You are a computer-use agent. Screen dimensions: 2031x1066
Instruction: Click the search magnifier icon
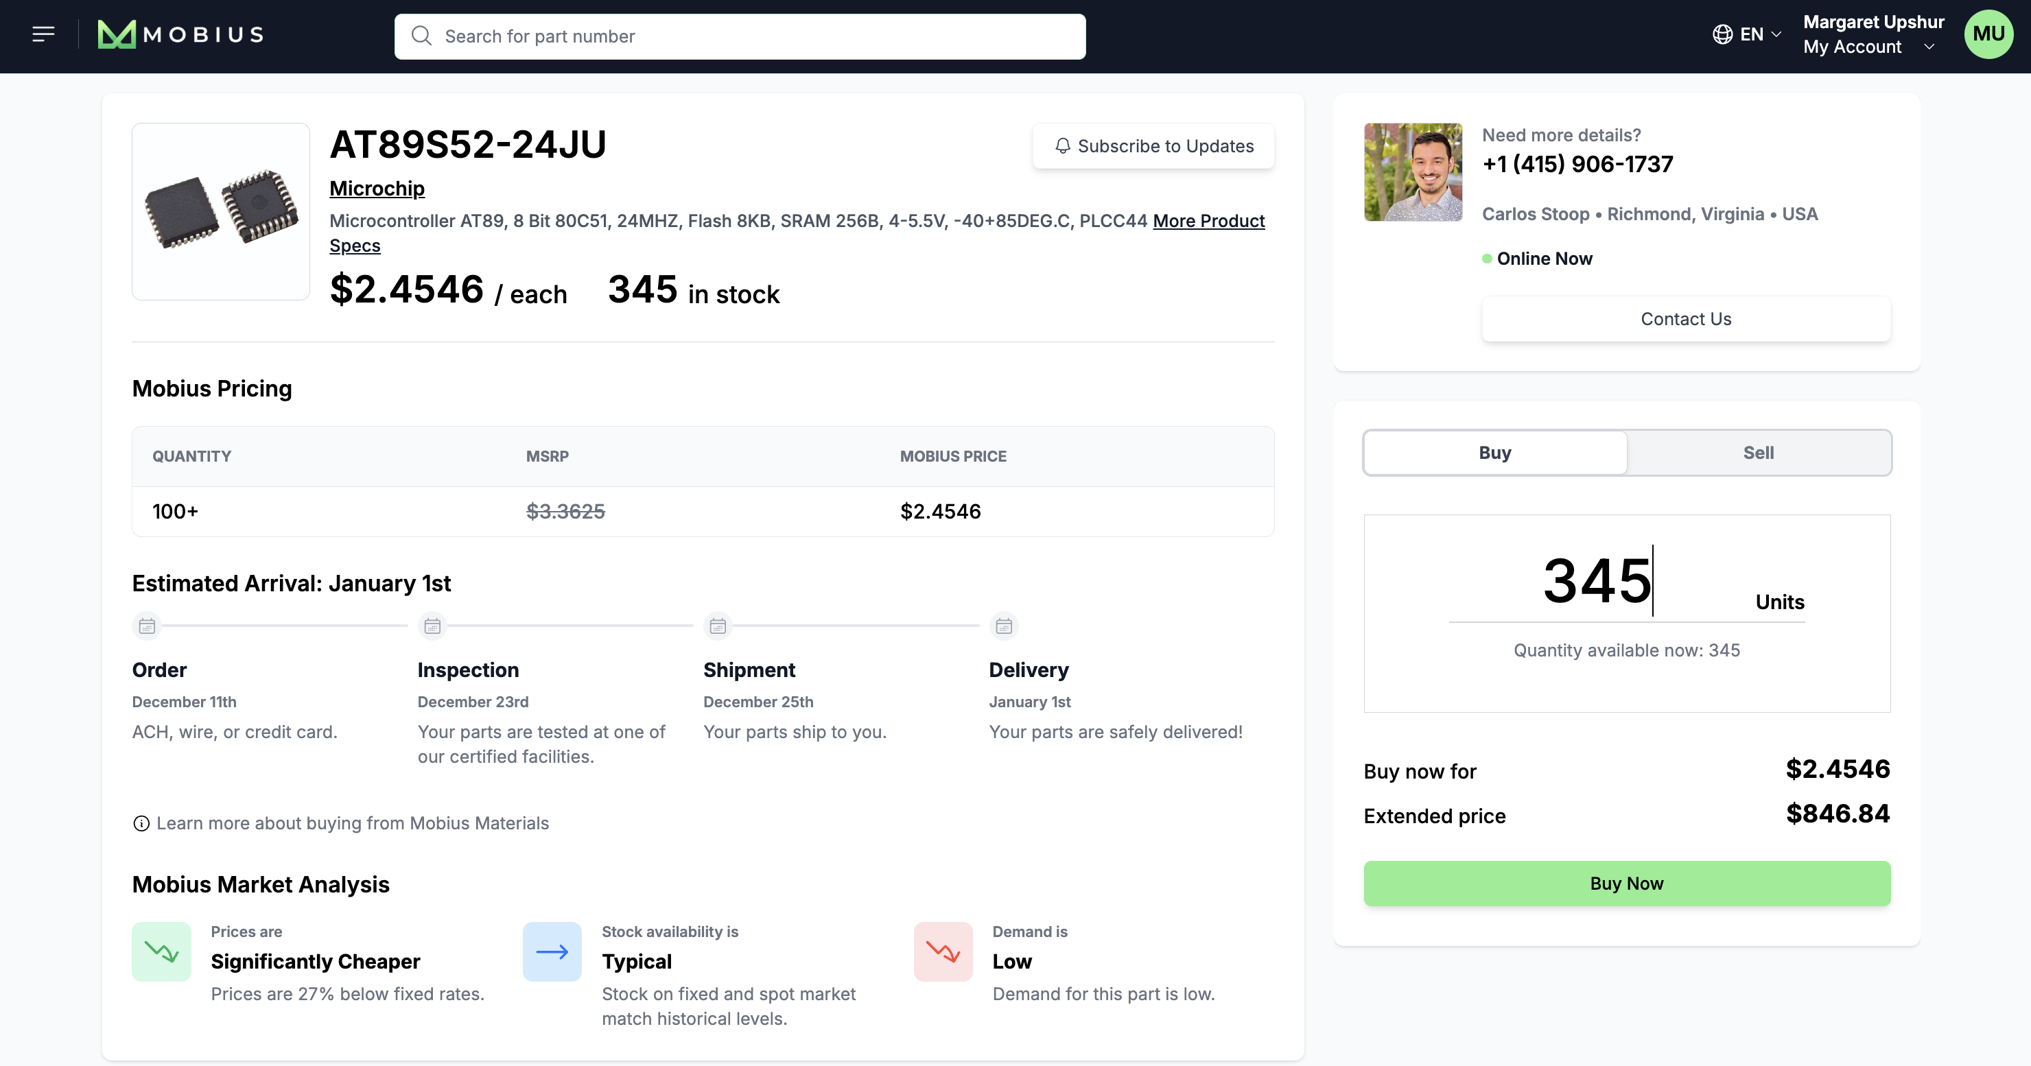tap(422, 36)
